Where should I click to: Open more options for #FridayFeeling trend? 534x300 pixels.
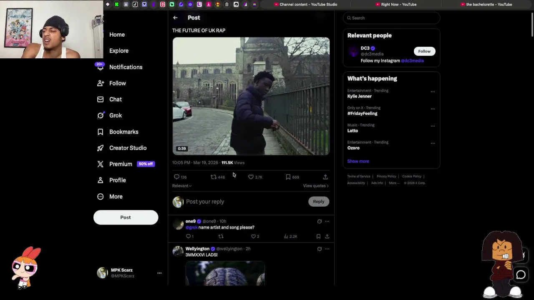point(433,109)
